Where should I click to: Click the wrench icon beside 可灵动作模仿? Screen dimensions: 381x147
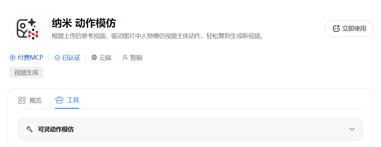29,129
